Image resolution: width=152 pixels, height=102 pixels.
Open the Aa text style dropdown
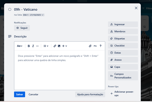(x=20, y=46)
